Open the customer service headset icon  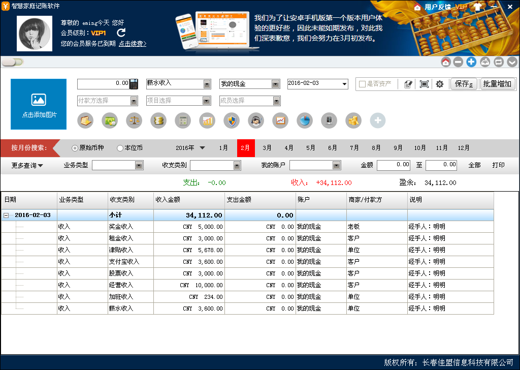pyautogui.click(x=256, y=120)
